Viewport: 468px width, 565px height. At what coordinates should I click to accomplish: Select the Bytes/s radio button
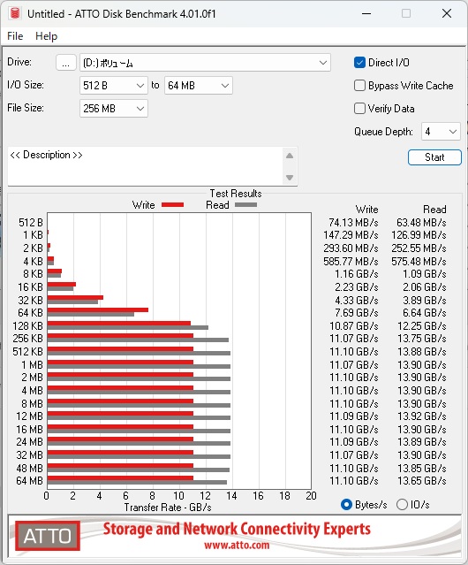tap(346, 505)
